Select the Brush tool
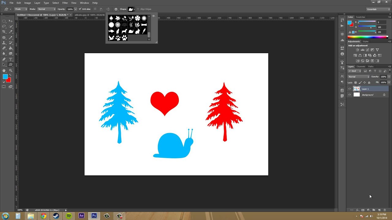Screen dimensions: 392x220 (11, 37)
